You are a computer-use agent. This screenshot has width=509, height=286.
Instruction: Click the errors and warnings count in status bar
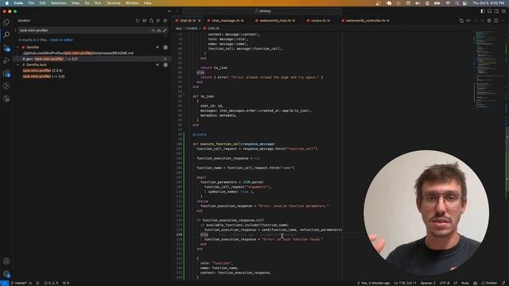tap(51, 283)
